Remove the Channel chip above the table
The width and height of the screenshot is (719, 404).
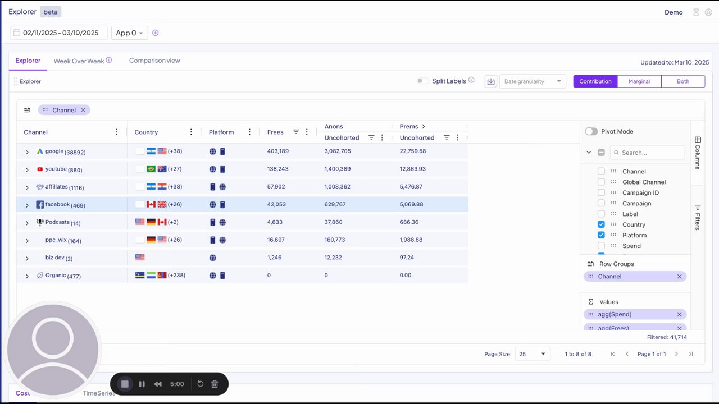[x=83, y=110]
